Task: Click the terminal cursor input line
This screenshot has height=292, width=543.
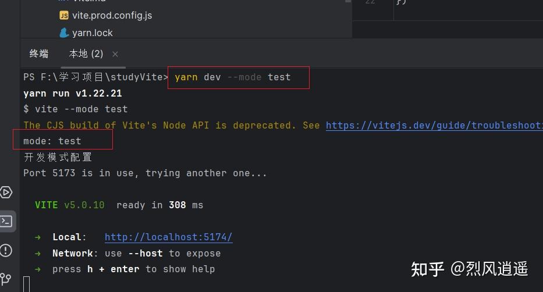Action: (27, 284)
